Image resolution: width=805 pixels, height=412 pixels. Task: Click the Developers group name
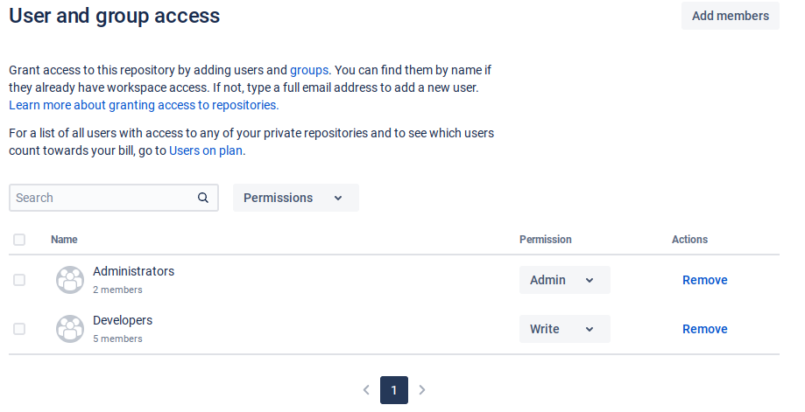tap(123, 320)
